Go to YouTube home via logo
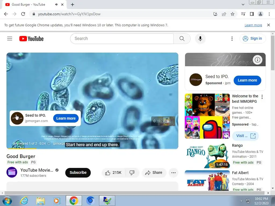 31,39
